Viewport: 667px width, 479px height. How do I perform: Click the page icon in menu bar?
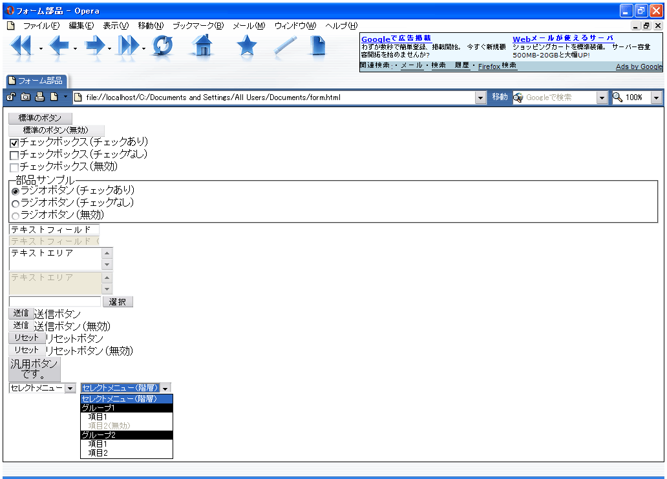[x=11, y=26]
